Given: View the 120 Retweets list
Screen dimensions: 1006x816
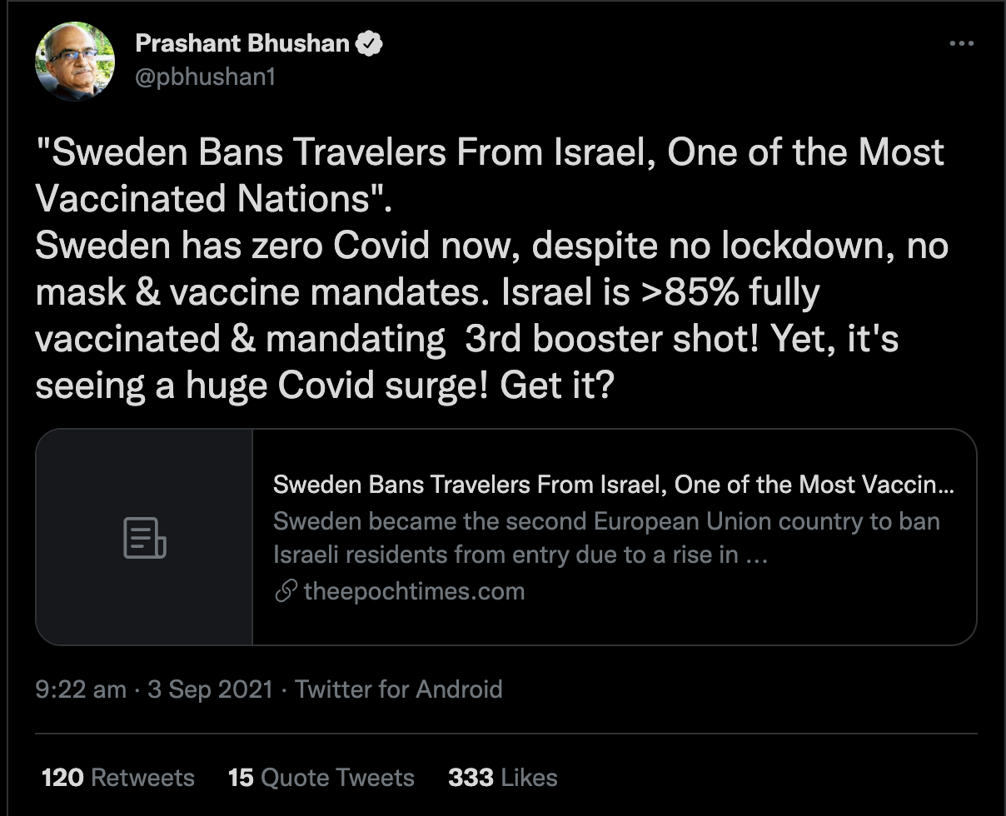Looking at the screenshot, I should pyautogui.click(x=117, y=778).
